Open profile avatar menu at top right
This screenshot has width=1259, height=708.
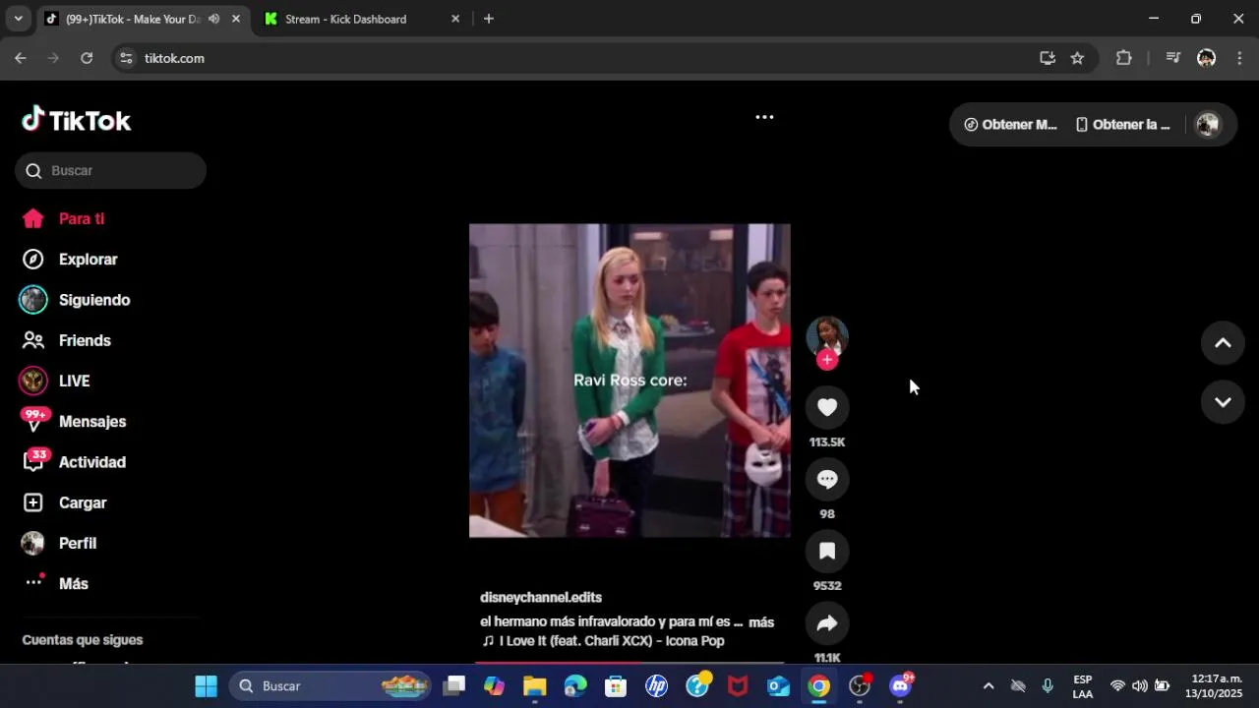(x=1208, y=125)
